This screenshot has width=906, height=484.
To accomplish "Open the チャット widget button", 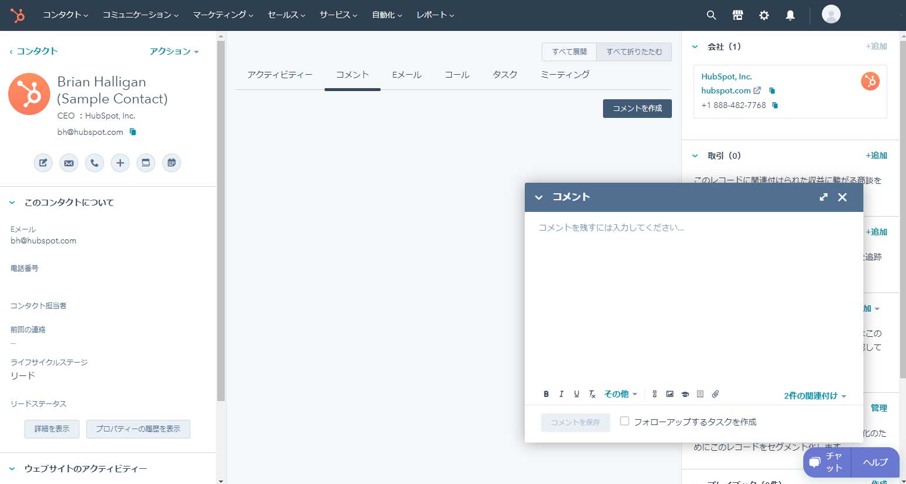I will (828, 462).
